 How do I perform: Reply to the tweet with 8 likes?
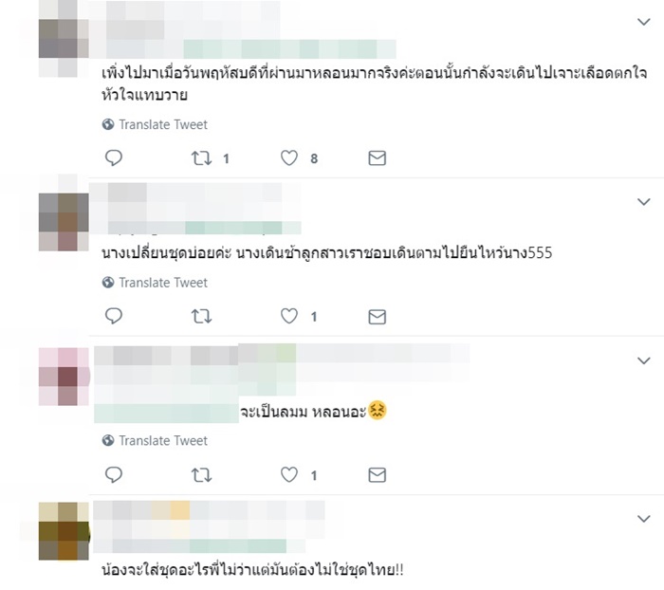click(114, 157)
